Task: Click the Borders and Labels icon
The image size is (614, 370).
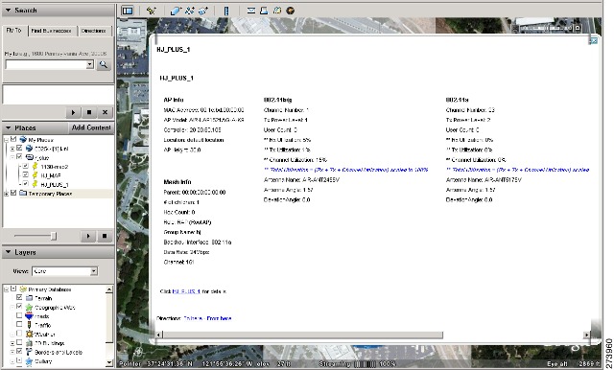Action: 29,352
